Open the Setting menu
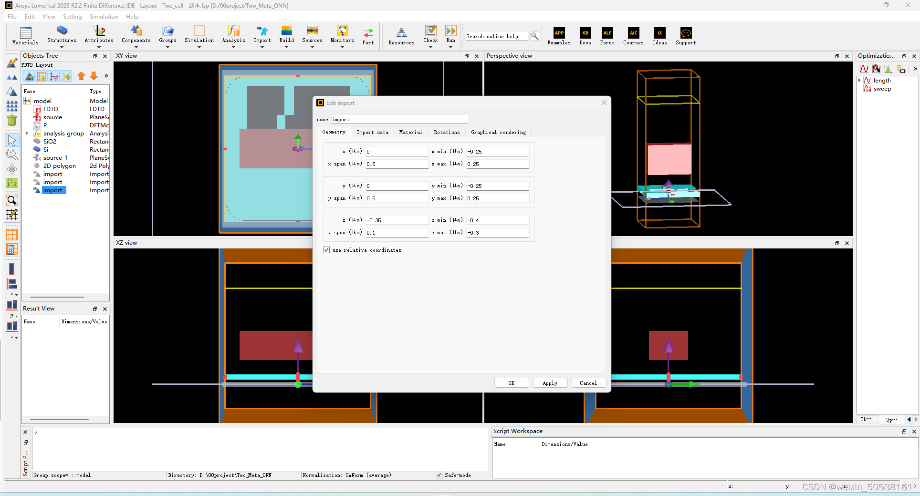Screen dimensions: 920x496 pyautogui.click(x=72, y=16)
